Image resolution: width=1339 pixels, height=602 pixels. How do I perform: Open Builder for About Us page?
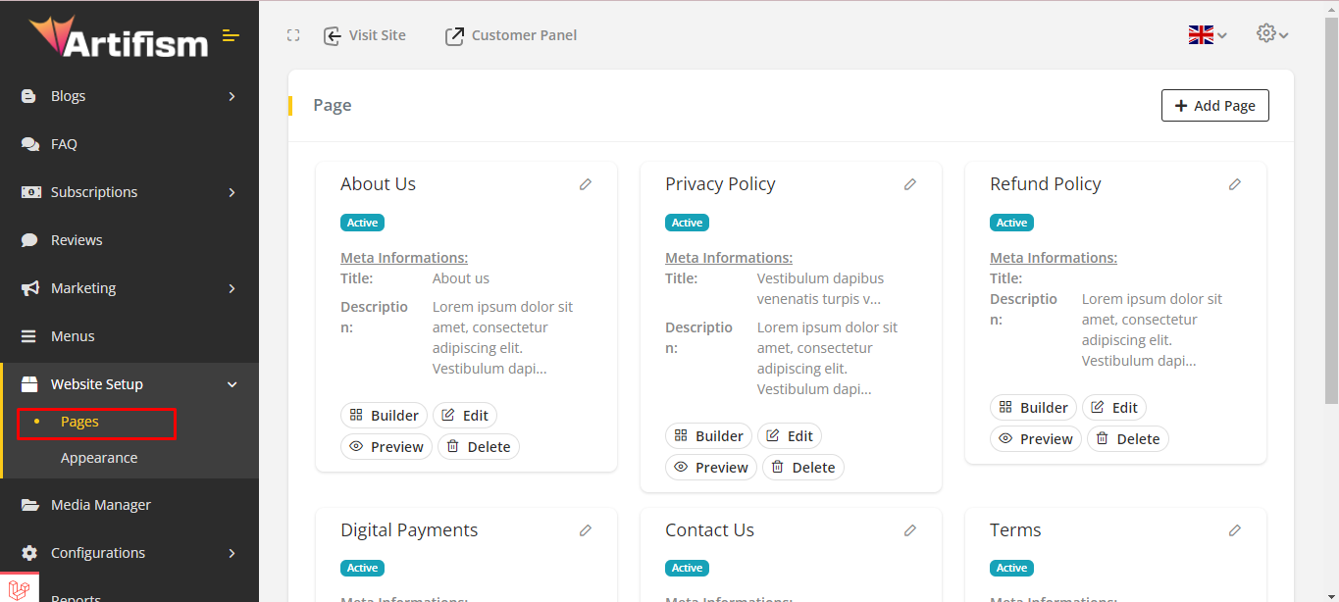(x=384, y=416)
